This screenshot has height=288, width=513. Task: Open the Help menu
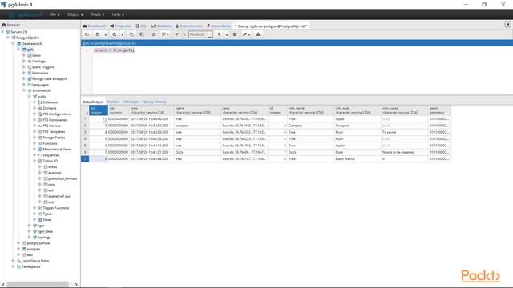pyautogui.click(x=118, y=14)
